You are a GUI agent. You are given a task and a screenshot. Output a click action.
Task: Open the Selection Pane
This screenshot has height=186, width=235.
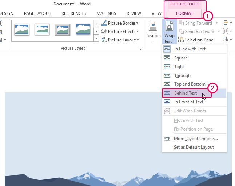point(196,40)
